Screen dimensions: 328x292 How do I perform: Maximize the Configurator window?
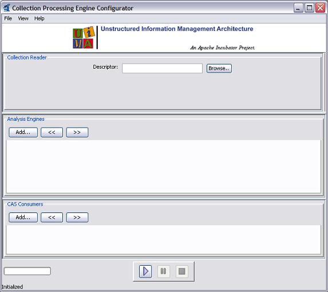(x=309, y=8)
